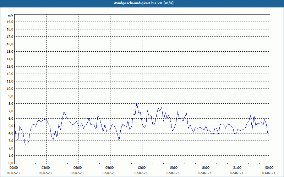
Task: Click the '02.07.23' date under 03:00
Action: [x=45, y=173]
